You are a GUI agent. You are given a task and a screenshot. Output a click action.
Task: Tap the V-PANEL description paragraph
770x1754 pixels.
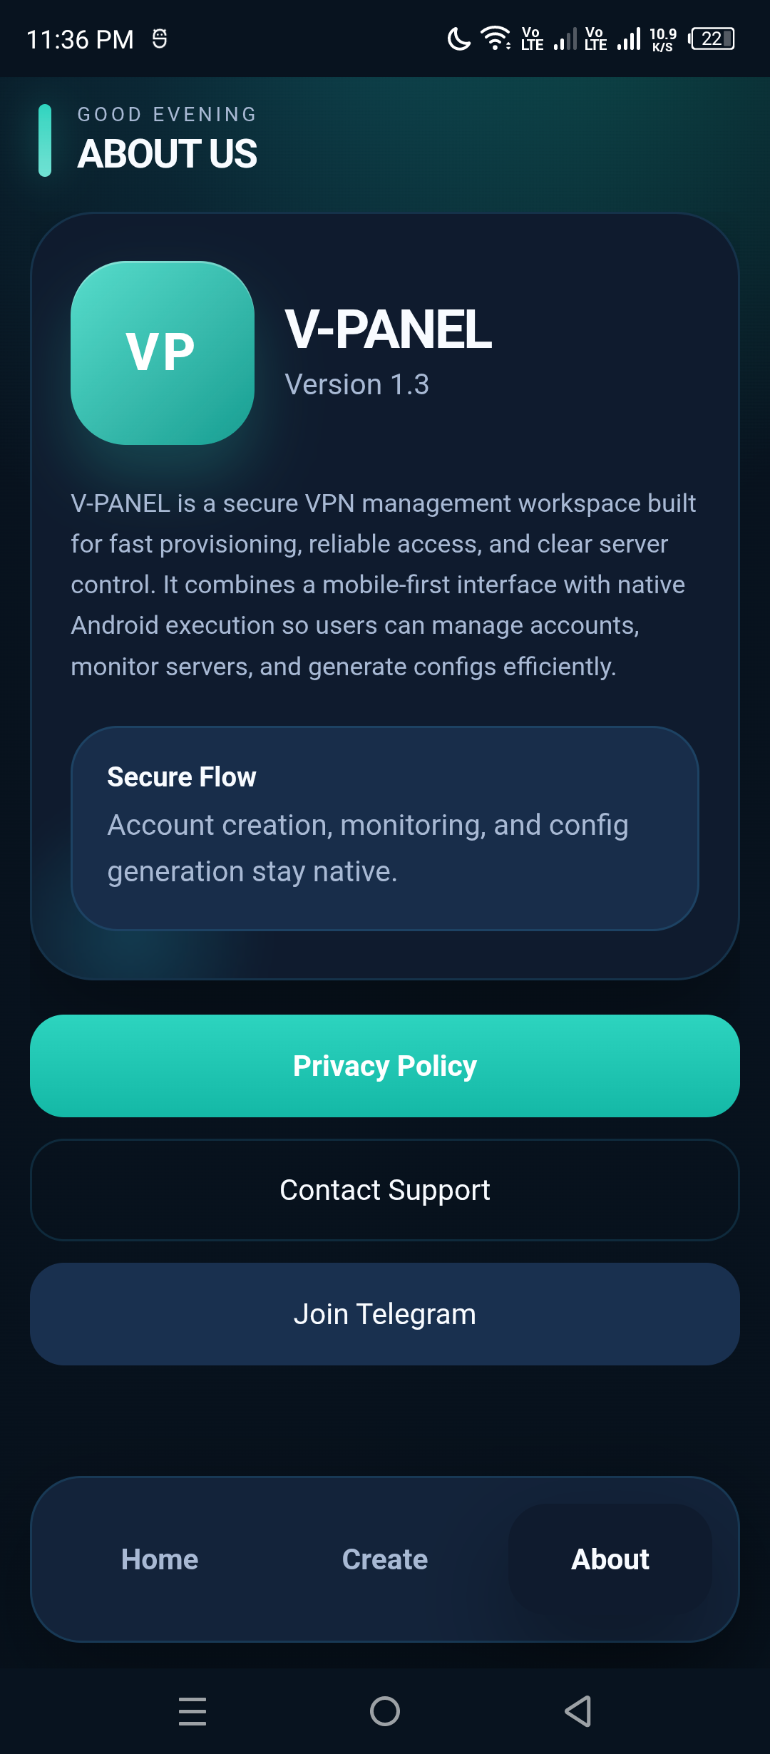(385, 585)
